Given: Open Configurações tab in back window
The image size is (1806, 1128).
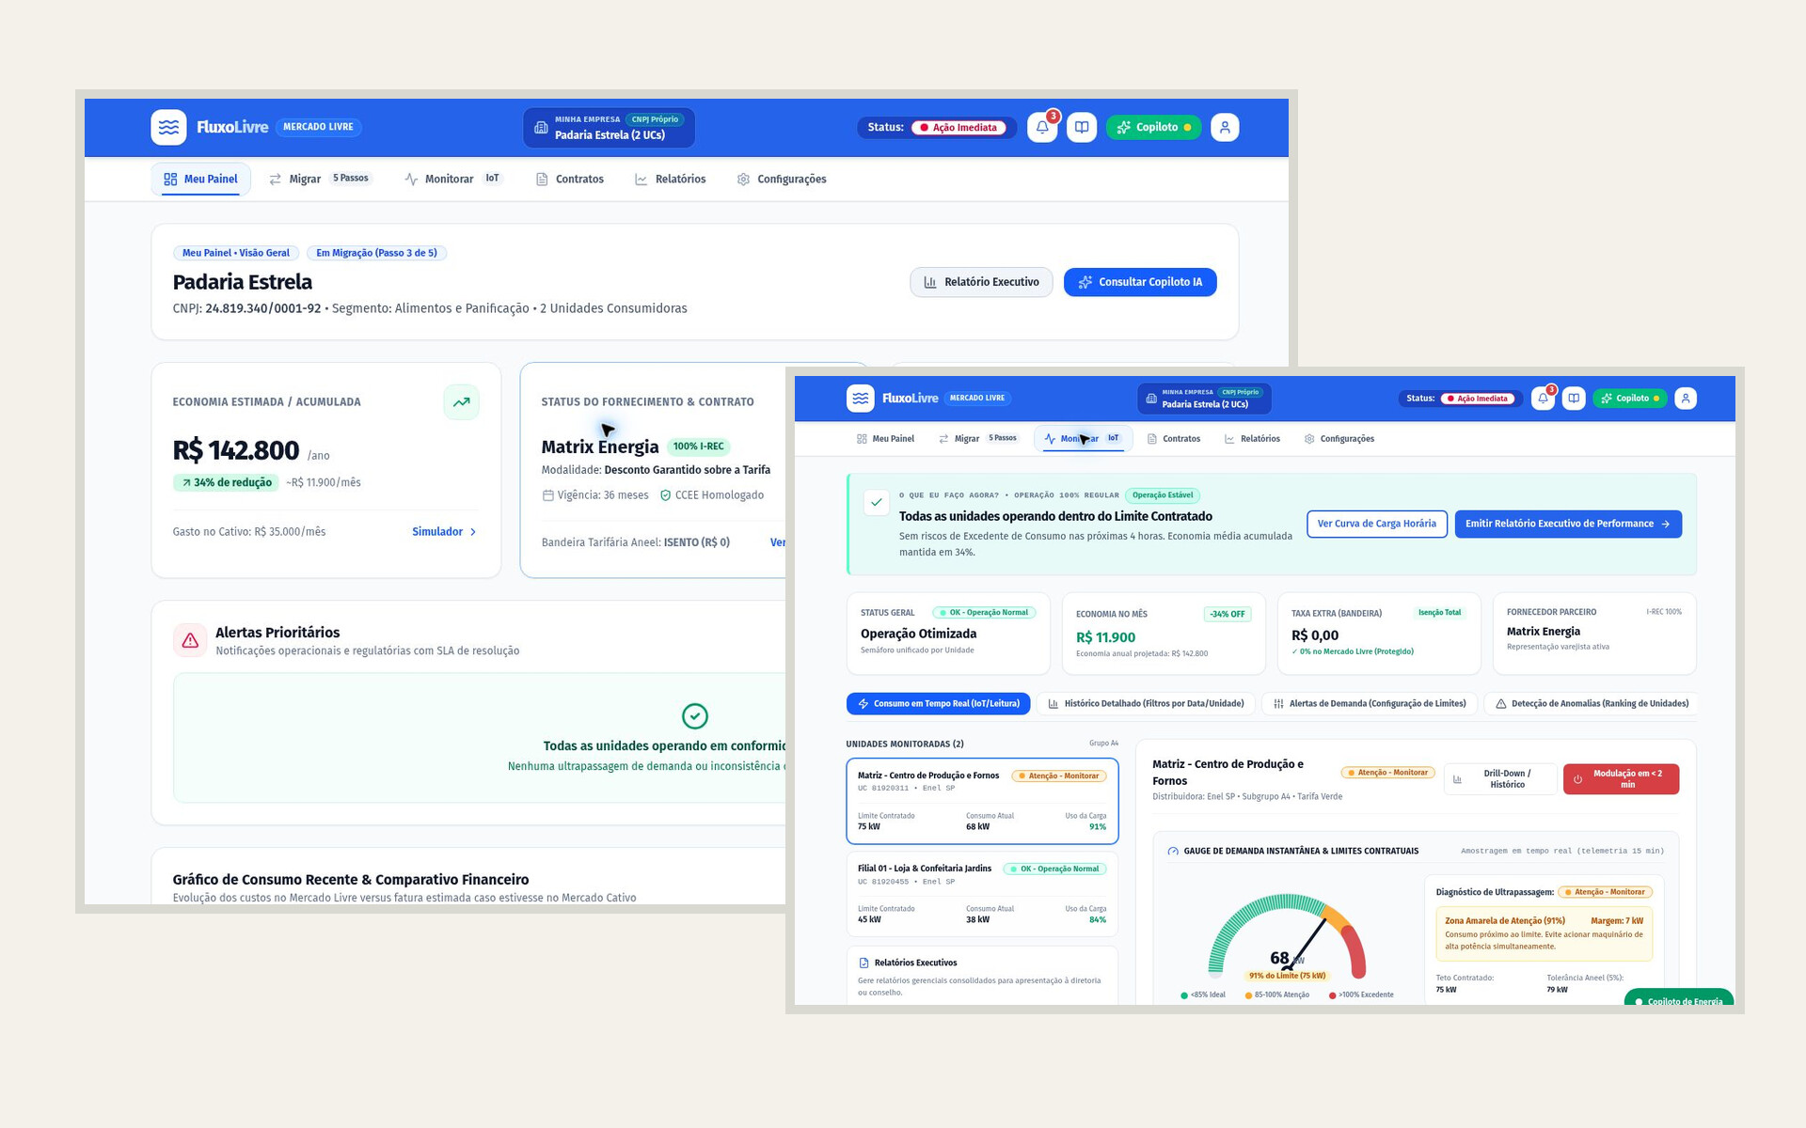Looking at the screenshot, I should tap(782, 179).
